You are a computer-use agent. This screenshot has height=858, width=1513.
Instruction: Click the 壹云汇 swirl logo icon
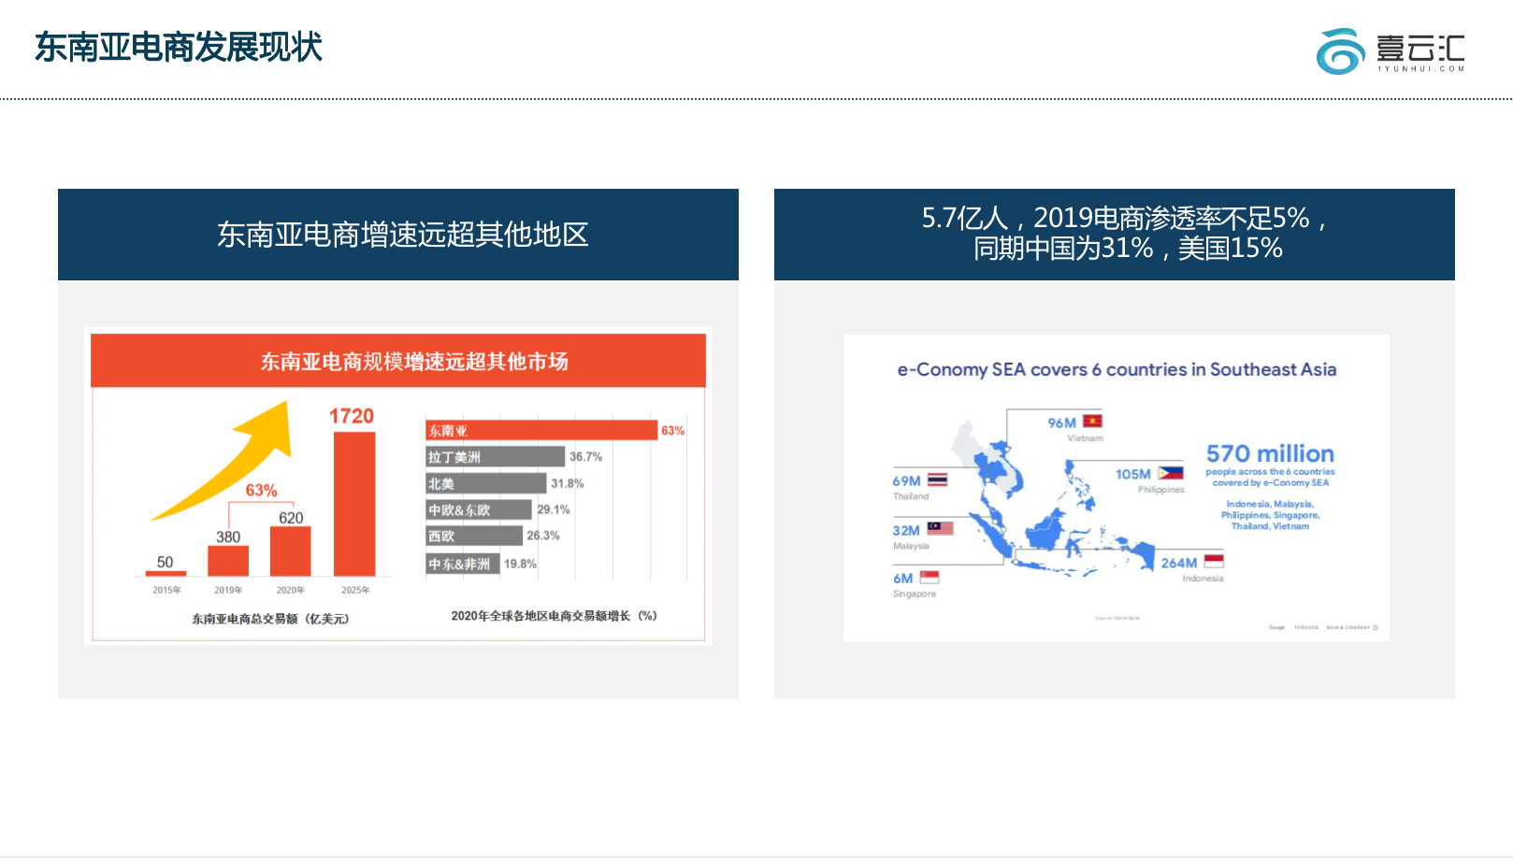point(1340,51)
